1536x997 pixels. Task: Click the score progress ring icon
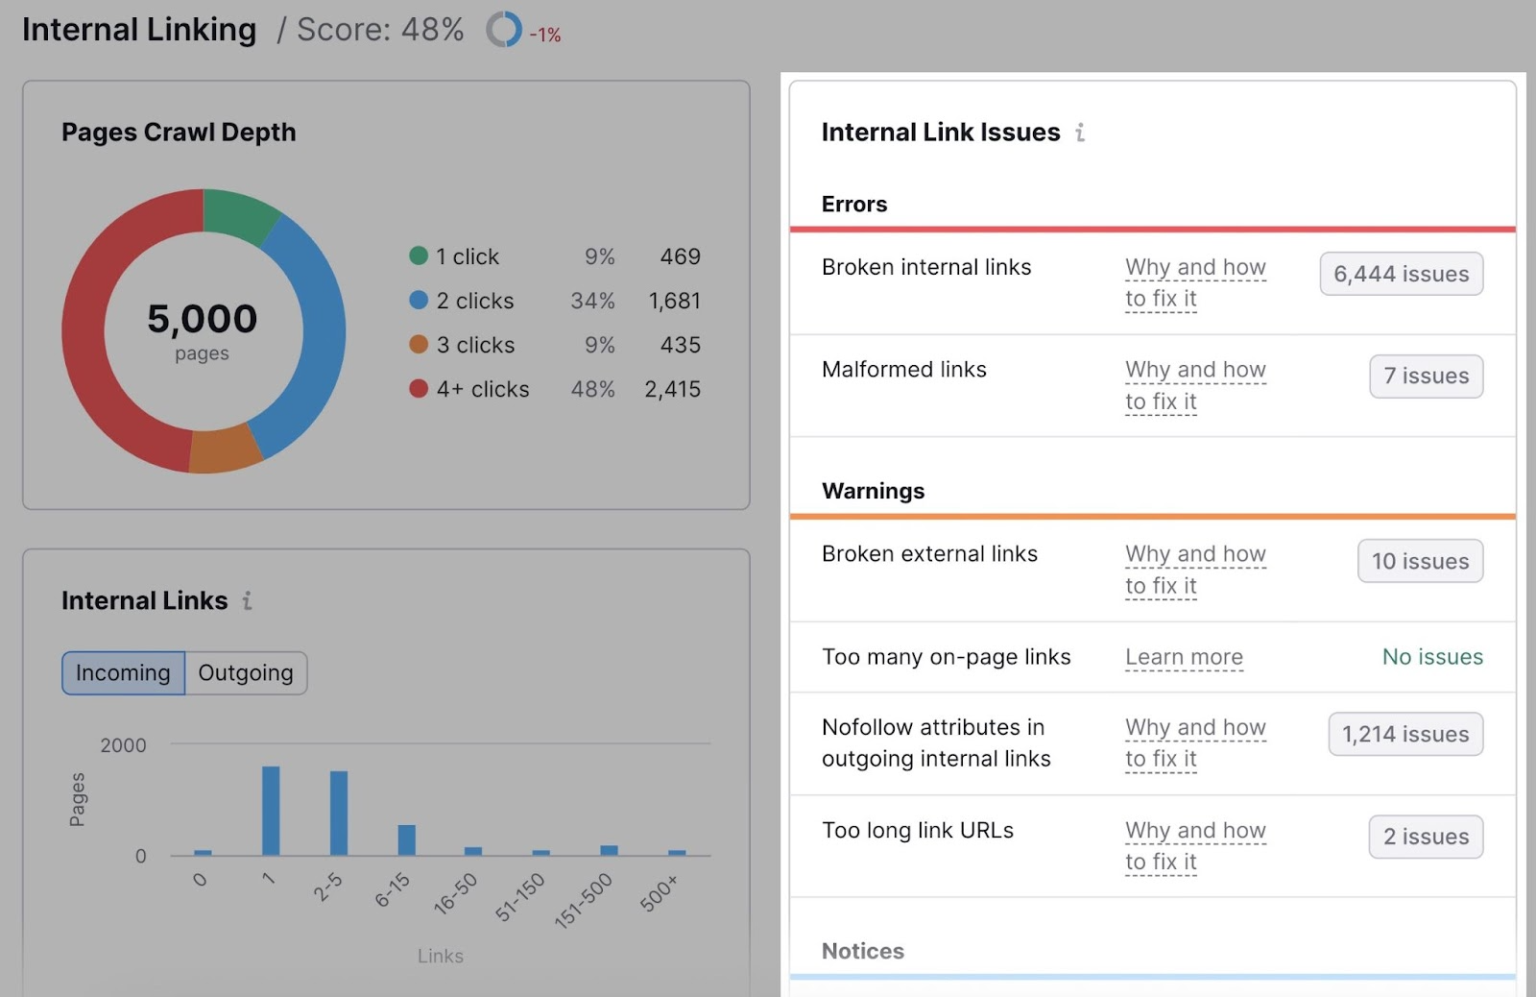tap(504, 30)
